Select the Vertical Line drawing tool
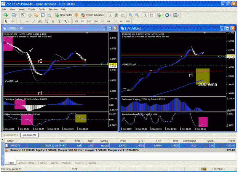Viewport: 238px width, 172px height. (x=21, y=21)
